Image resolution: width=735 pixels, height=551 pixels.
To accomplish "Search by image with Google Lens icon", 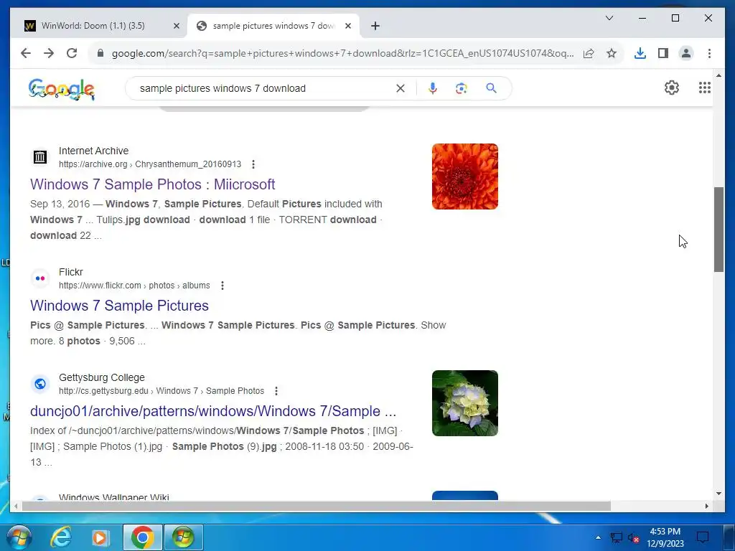I will tap(462, 88).
